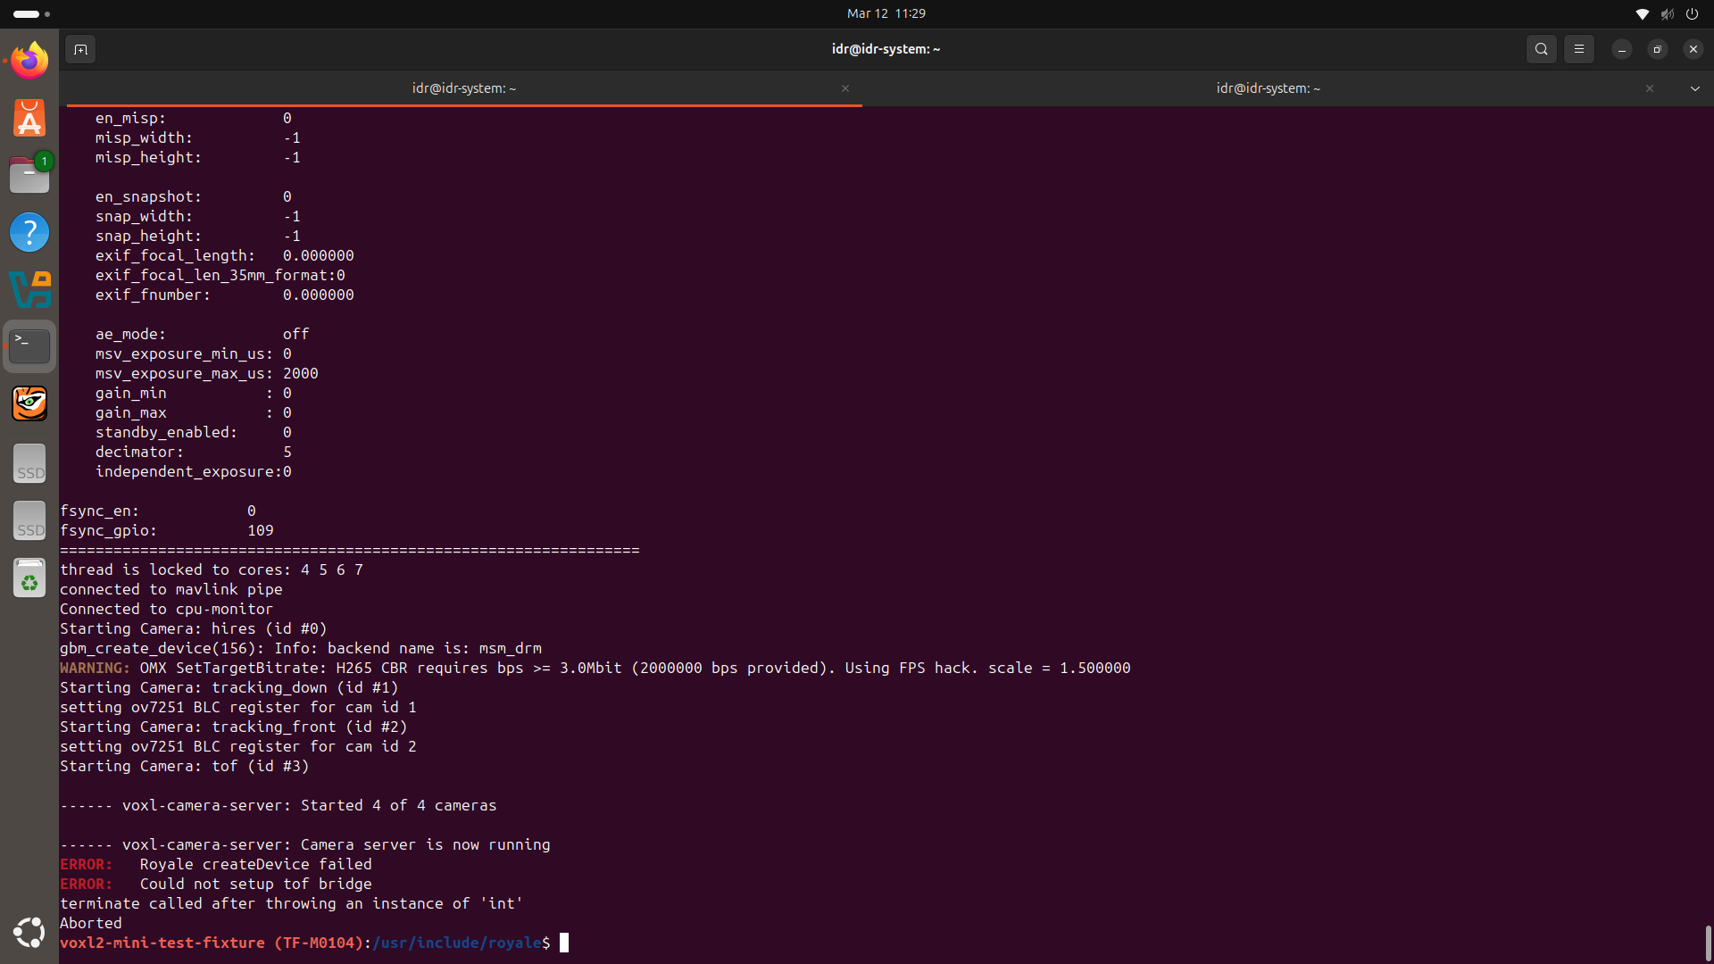Image resolution: width=1714 pixels, height=964 pixels.
Task: Click the shell prompt cursor to type
Action: coord(564,942)
